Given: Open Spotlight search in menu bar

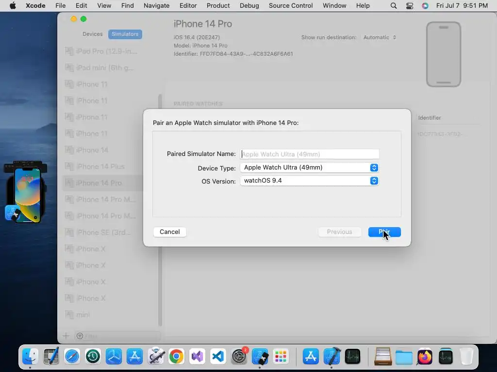Looking at the screenshot, I should click(x=393, y=6).
